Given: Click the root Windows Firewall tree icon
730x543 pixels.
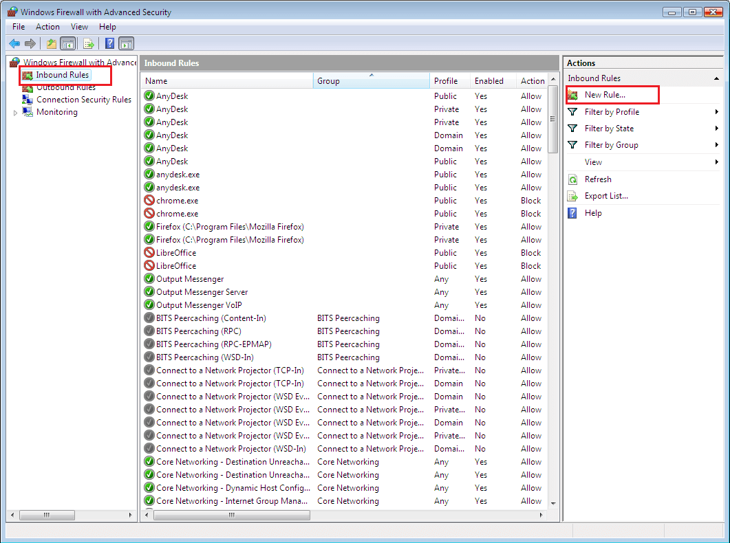Looking at the screenshot, I should 15,62.
